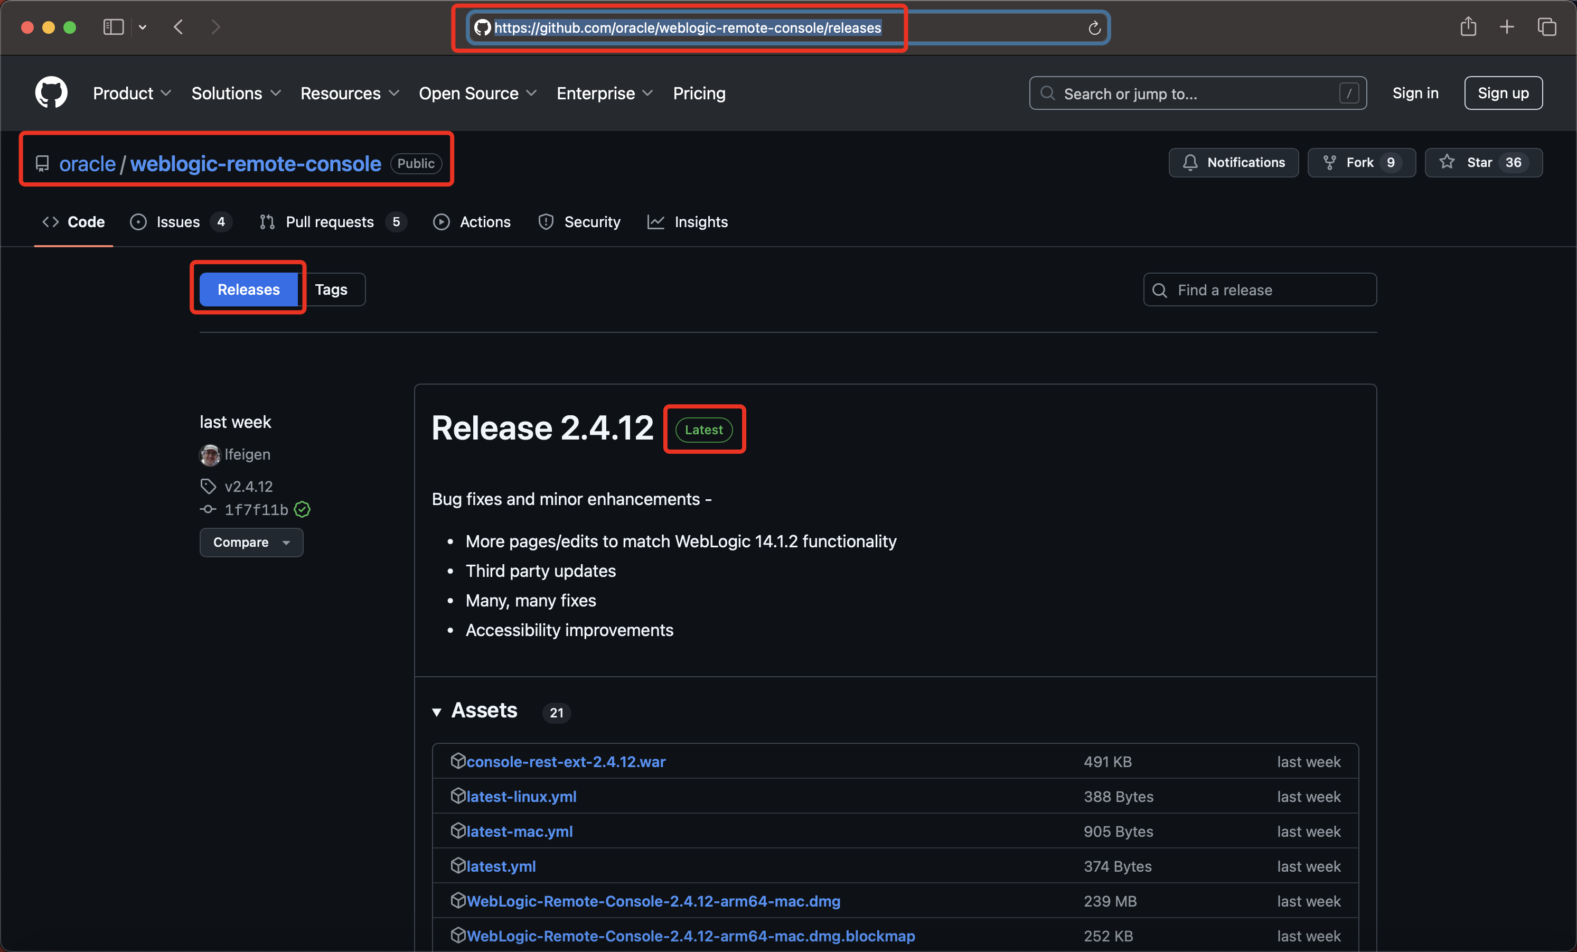
Task: Download WebLogic-Remote-Console-2.4.12-arm64-mac.dmg
Action: [x=653, y=901]
